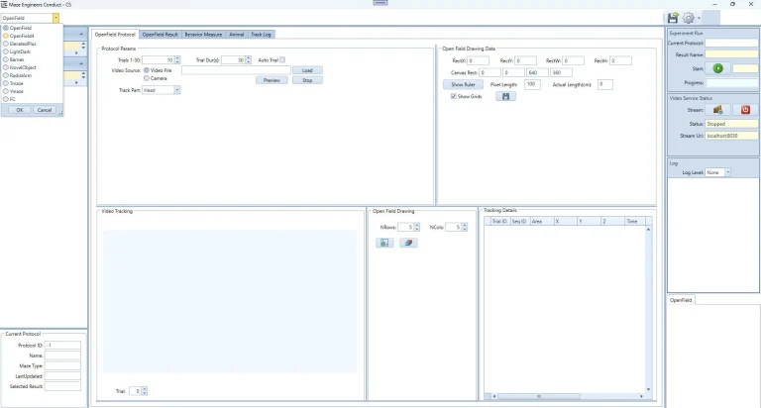The height and width of the screenshot is (408, 761).
Task: Click the Show Ruler button
Action: point(463,84)
